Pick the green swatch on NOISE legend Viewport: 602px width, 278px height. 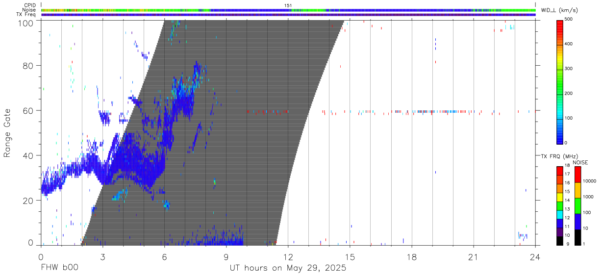pyautogui.click(x=577, y=206)
